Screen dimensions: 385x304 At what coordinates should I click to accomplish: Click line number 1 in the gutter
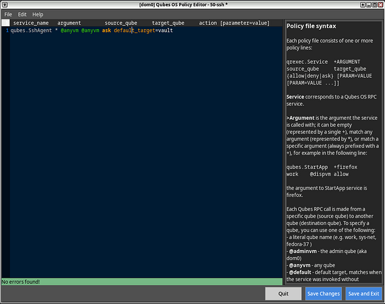[x=7, y=30]
